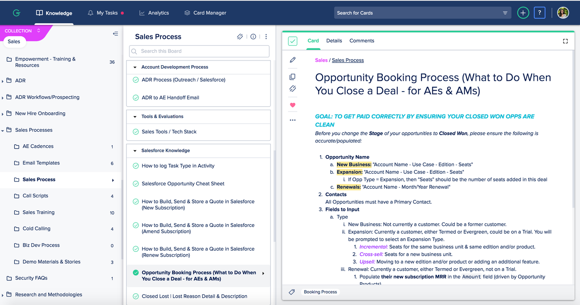Copy card content icon
580x305 pixels.
coord(293,77)
